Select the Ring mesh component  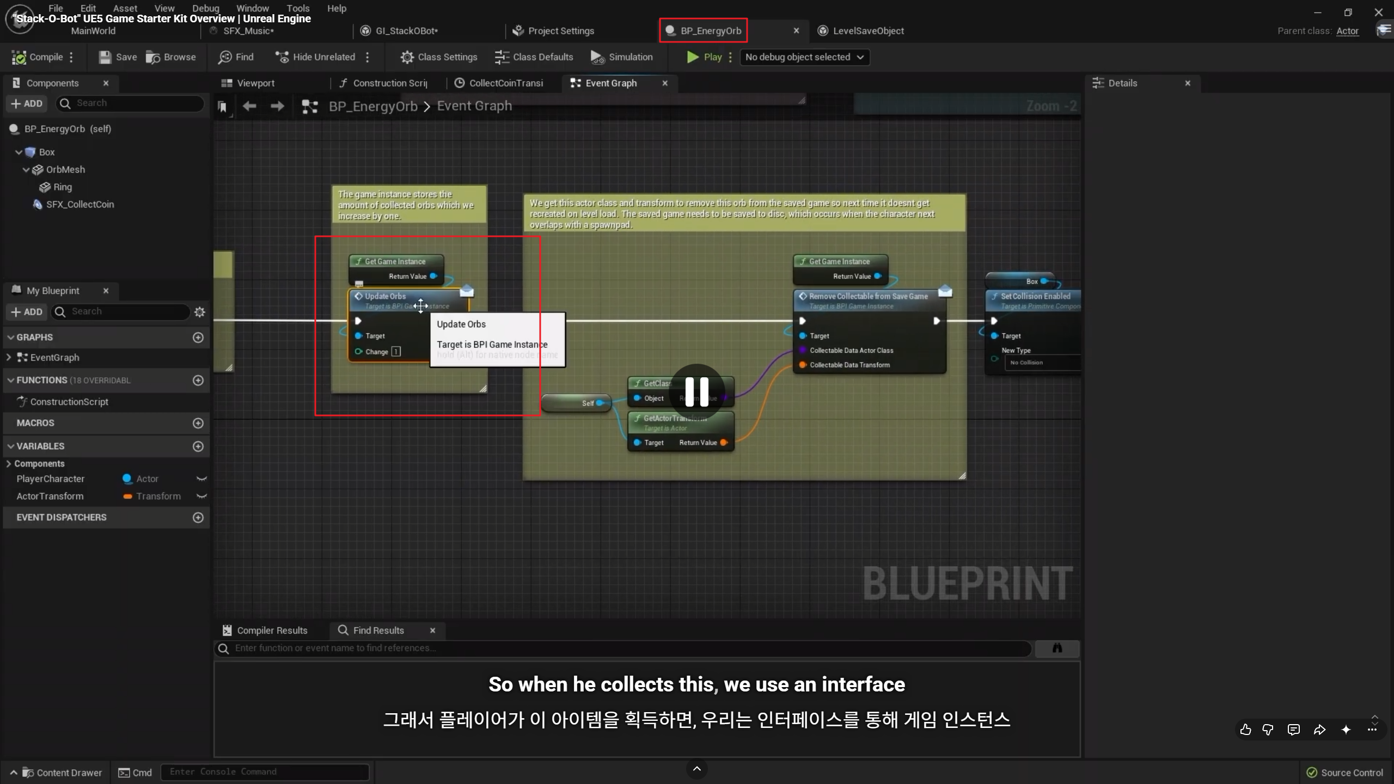click(56, 187)
